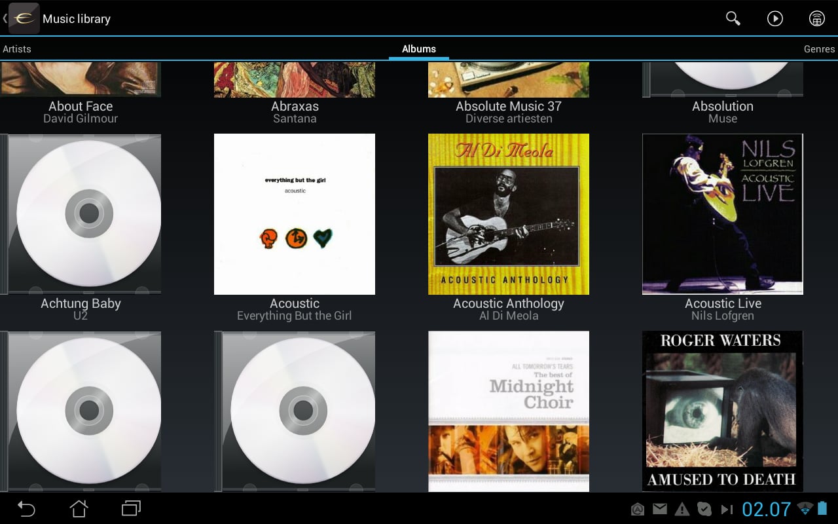This screenshot has width=838, height=524.
Task: Open Al Di Meola Acoustic Anthology cover
Action: click(509, 214)
